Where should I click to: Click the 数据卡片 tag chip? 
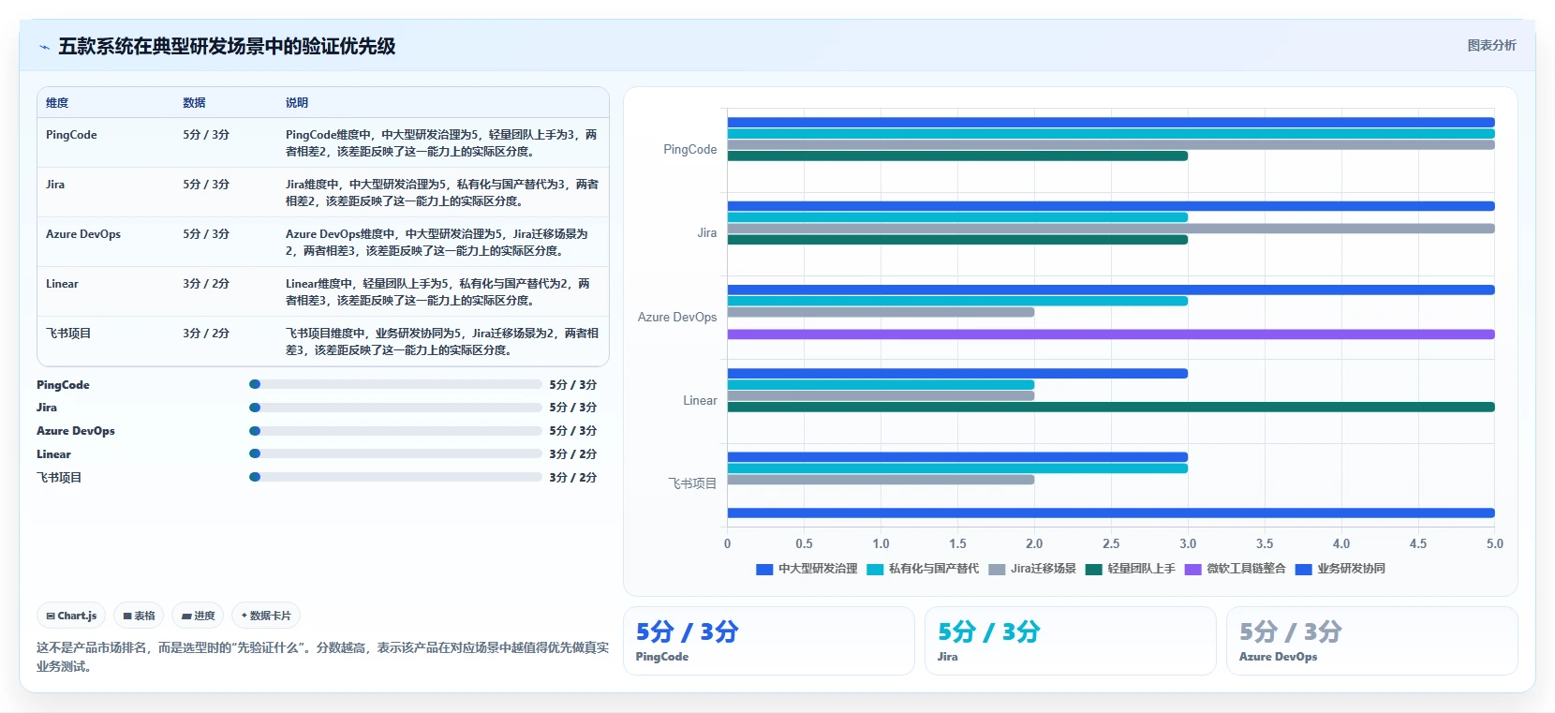pos(266,616)
